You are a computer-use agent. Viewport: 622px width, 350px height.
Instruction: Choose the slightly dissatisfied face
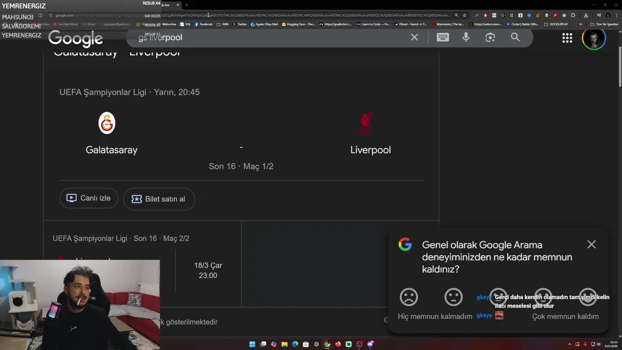pos(453,297)
